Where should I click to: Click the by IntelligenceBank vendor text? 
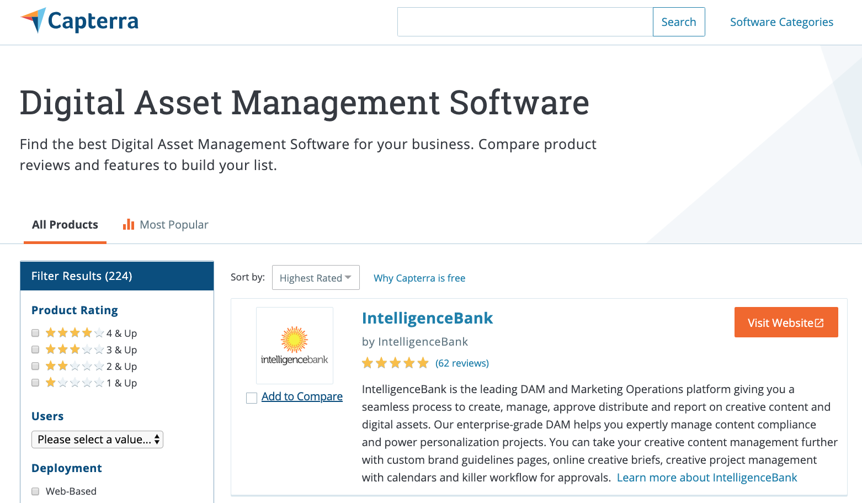(x=415, y=342)
